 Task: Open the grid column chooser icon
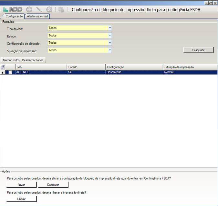3,67
